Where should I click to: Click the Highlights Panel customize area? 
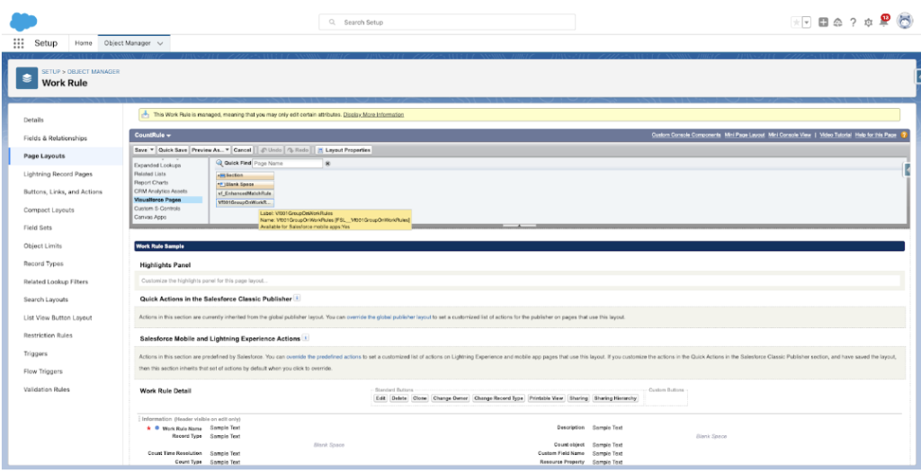[519, 281]
